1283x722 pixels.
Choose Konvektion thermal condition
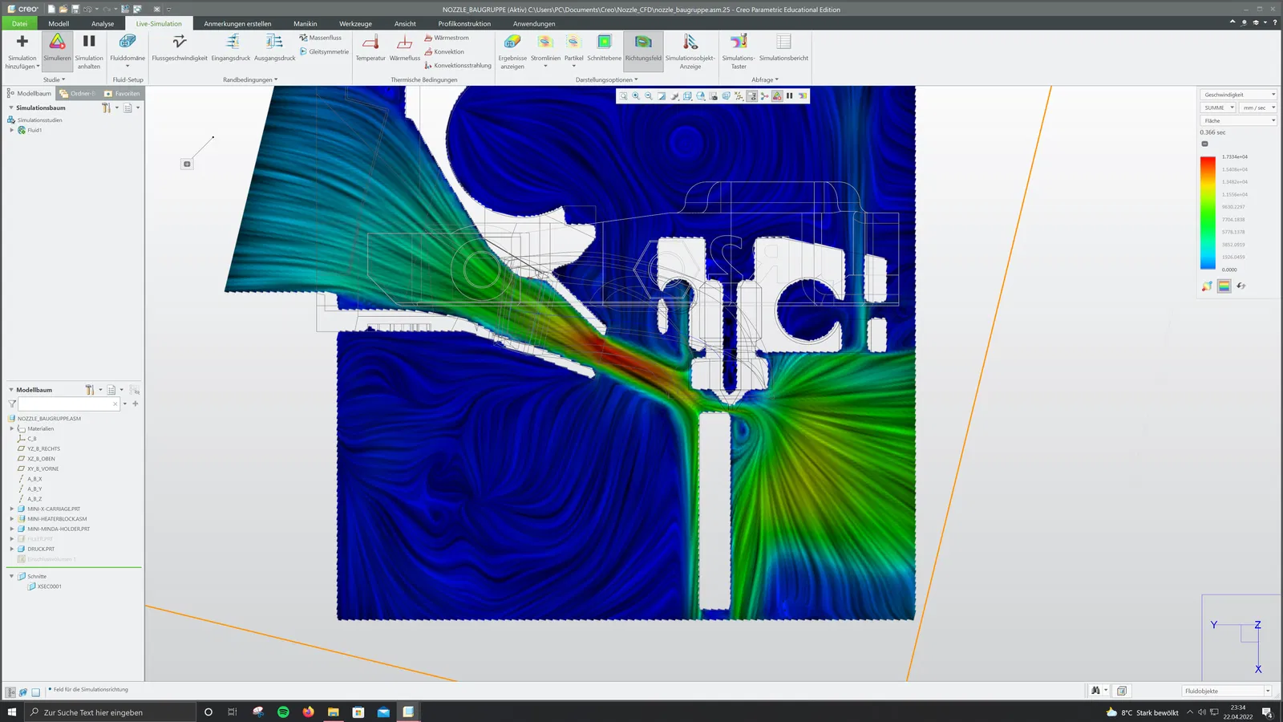tap(444, 51)
